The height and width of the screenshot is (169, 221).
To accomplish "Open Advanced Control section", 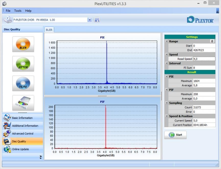I will pyautogui.click(x=22, y=133).
